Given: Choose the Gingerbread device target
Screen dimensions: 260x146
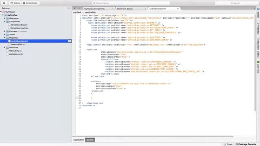Looking at the screenshot, I should click(x=30, y=3).
